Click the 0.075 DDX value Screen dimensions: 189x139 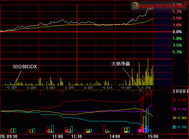[70, 88]
